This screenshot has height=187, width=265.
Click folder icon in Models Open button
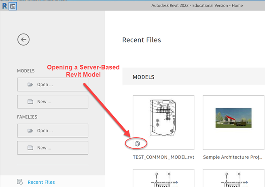(x=30, y=84)
